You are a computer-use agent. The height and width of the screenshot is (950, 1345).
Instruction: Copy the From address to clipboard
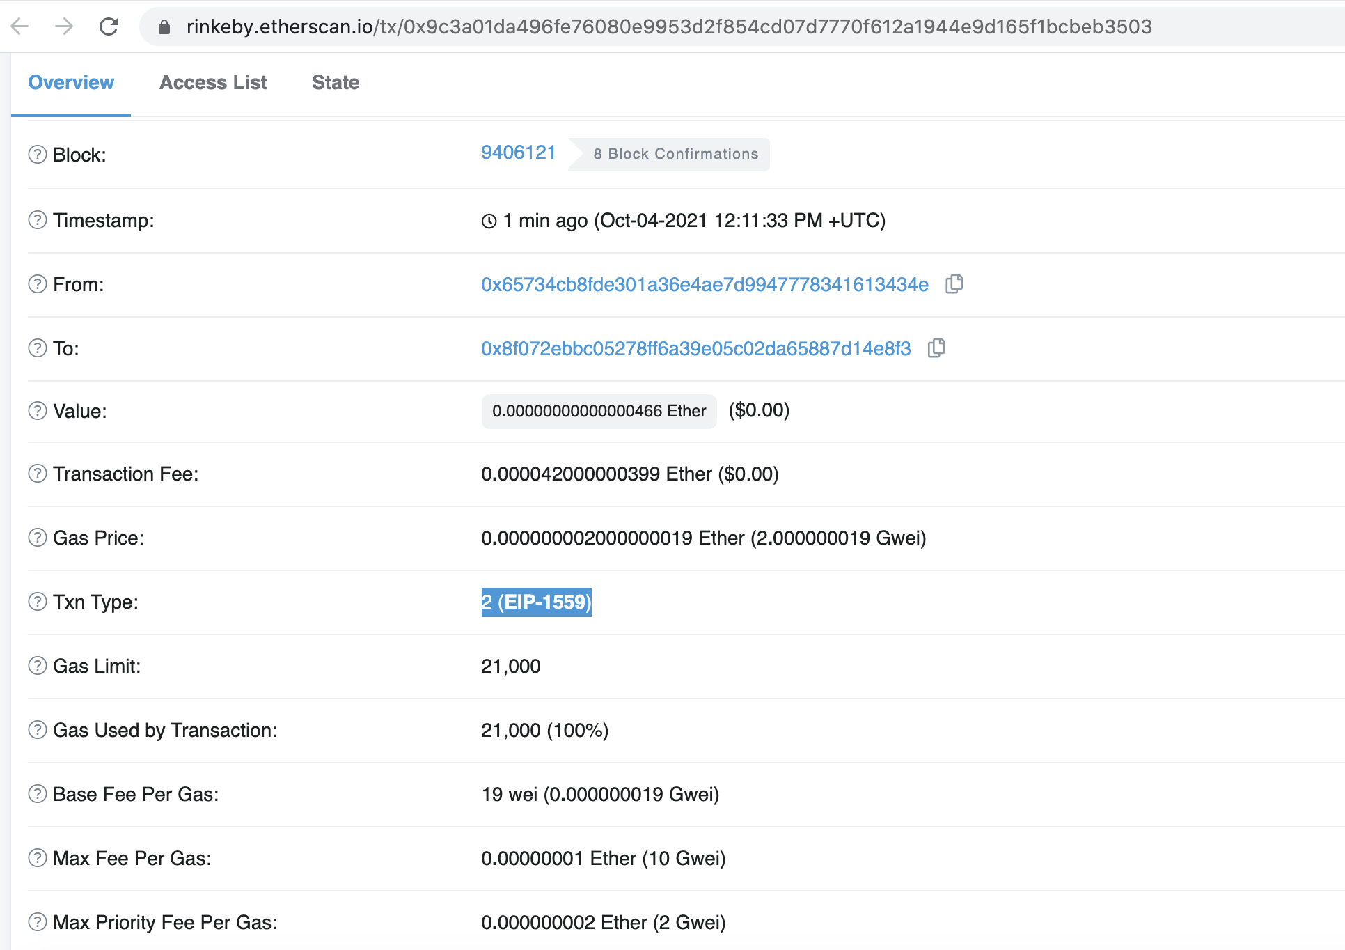pos(954,284)
